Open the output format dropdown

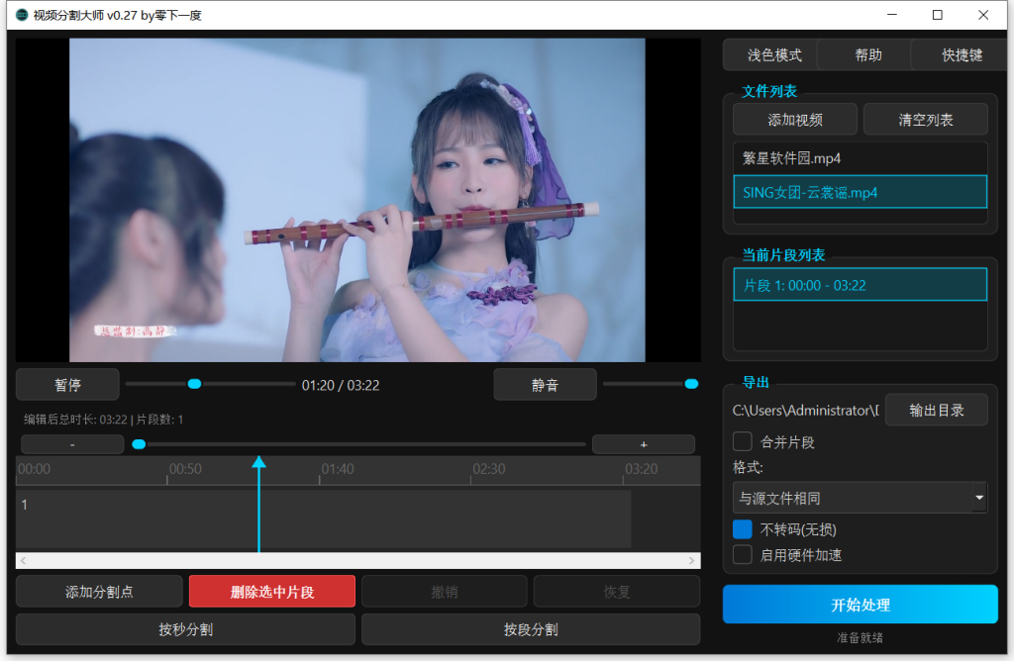pyautogui.click(x=860, y=498)
